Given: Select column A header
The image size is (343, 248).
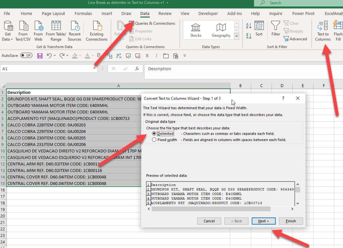Looking at the screenshot, I should point(118,85).
